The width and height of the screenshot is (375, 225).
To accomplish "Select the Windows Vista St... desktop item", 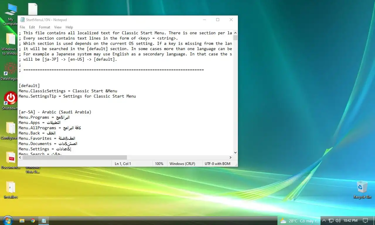I will 33,170.
